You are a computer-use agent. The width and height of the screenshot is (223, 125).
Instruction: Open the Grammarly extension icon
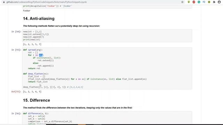199,2
